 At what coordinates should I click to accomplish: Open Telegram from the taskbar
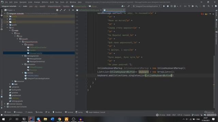point(38,119)
